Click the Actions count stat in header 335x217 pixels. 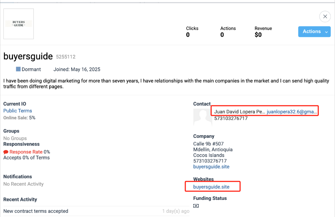pos(228,32)
